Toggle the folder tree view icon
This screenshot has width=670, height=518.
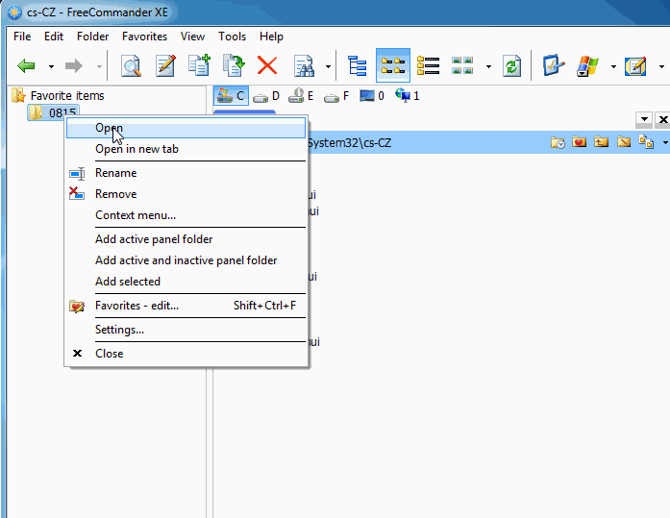pyautogui.click(x=358, y=66)
